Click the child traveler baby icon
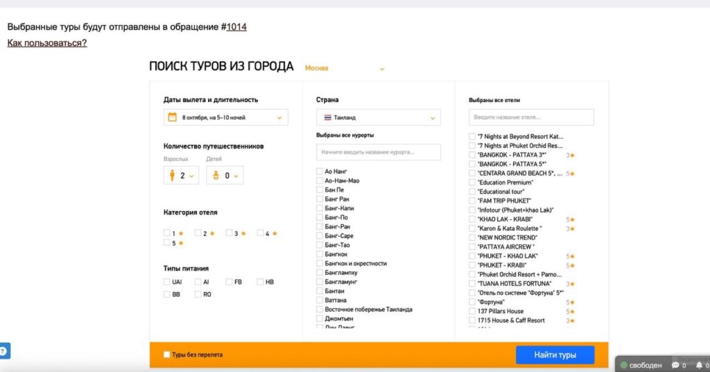This screenshot has height=372, width=710. [x=216, y=176]
